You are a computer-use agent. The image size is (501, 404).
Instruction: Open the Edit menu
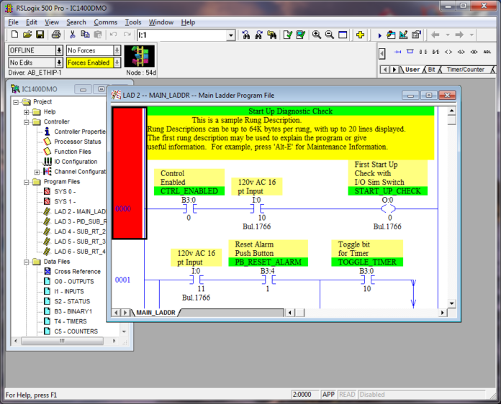point(32,22)
